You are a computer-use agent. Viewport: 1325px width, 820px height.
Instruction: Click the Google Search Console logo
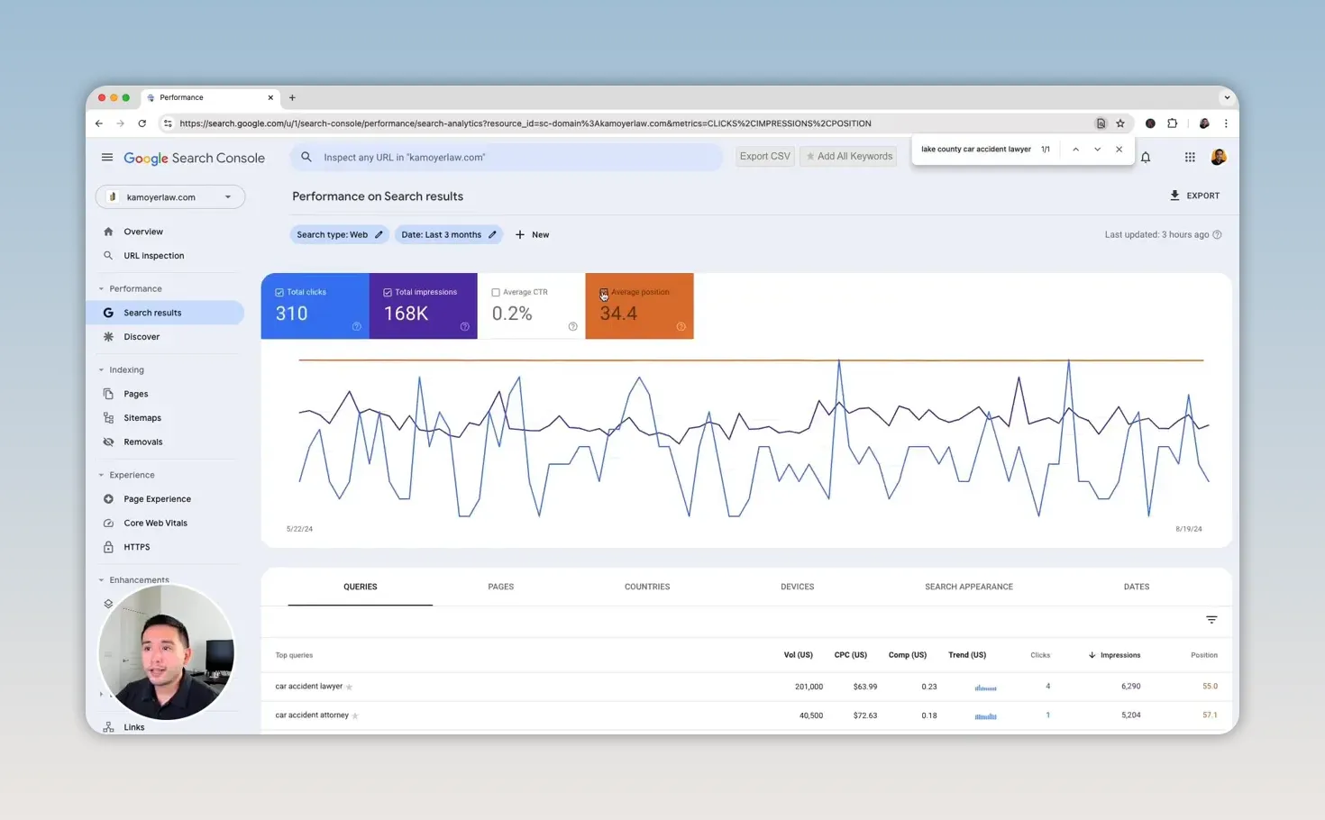tap(194, 158)
